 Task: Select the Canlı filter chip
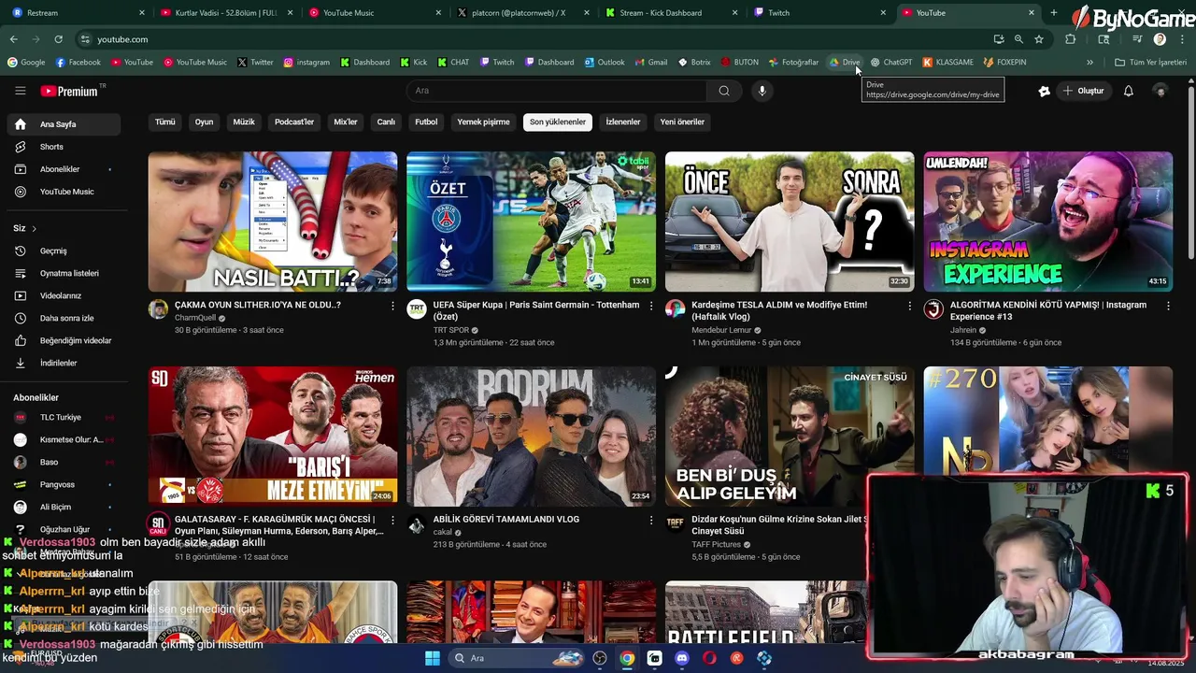tap(386, 122)
